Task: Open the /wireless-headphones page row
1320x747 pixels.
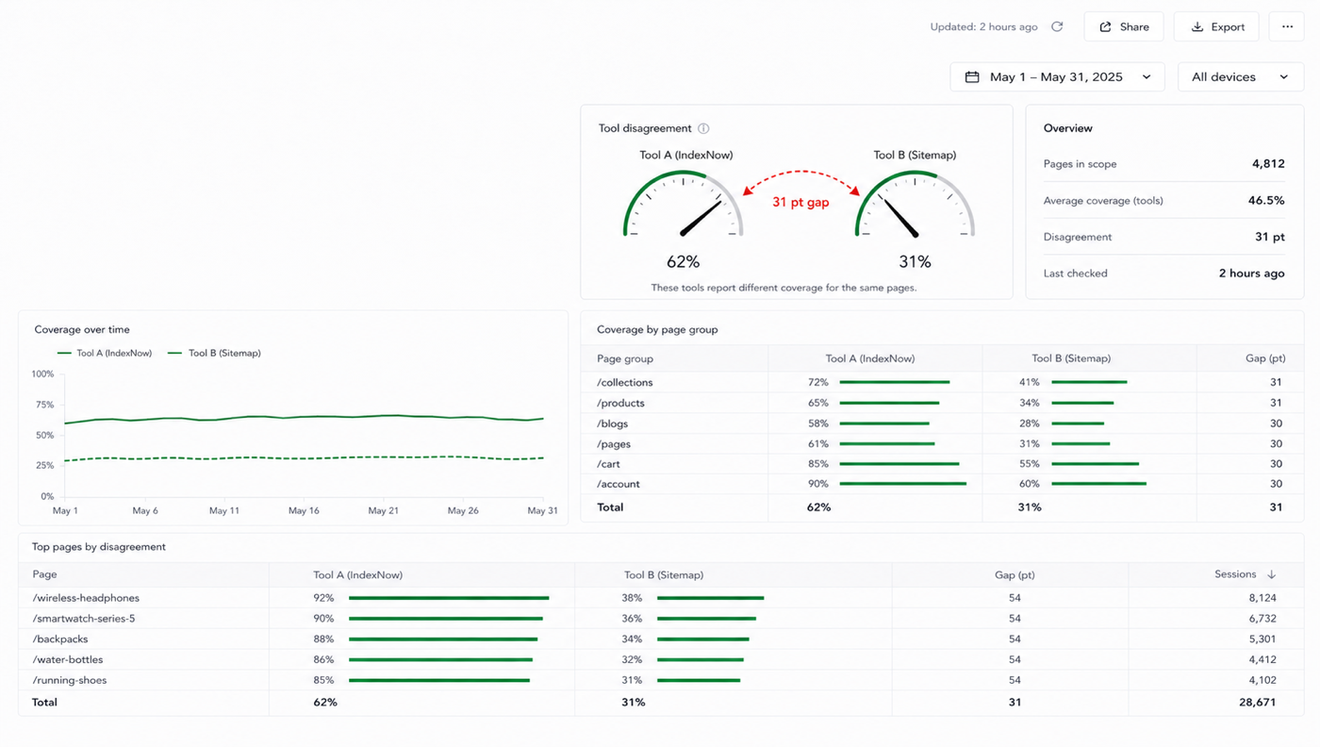Action: tap(661, 598)
